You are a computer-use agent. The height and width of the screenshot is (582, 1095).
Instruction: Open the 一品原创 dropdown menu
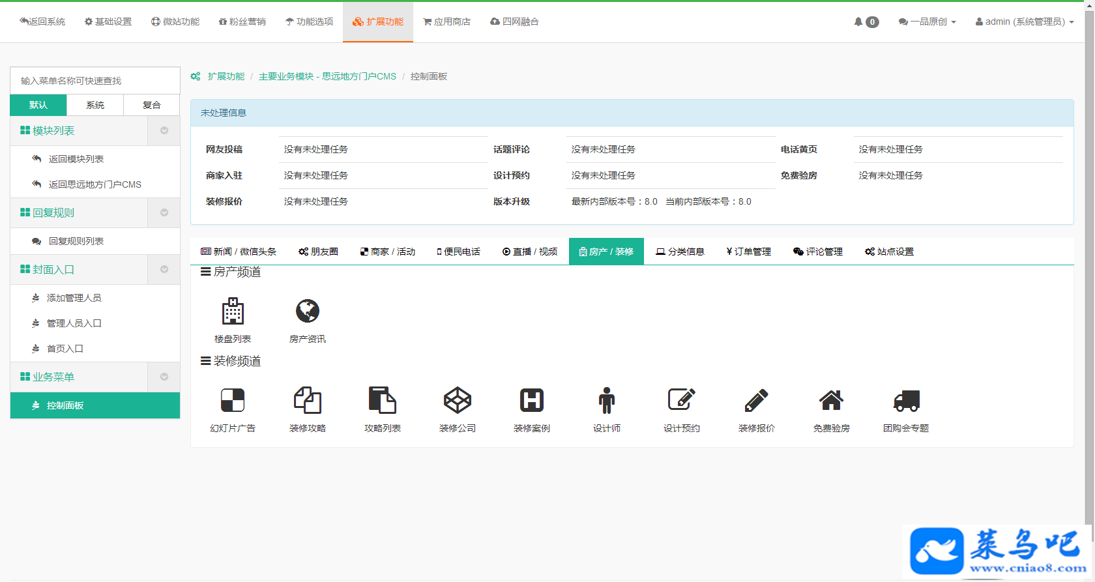[x=927, y=22]
